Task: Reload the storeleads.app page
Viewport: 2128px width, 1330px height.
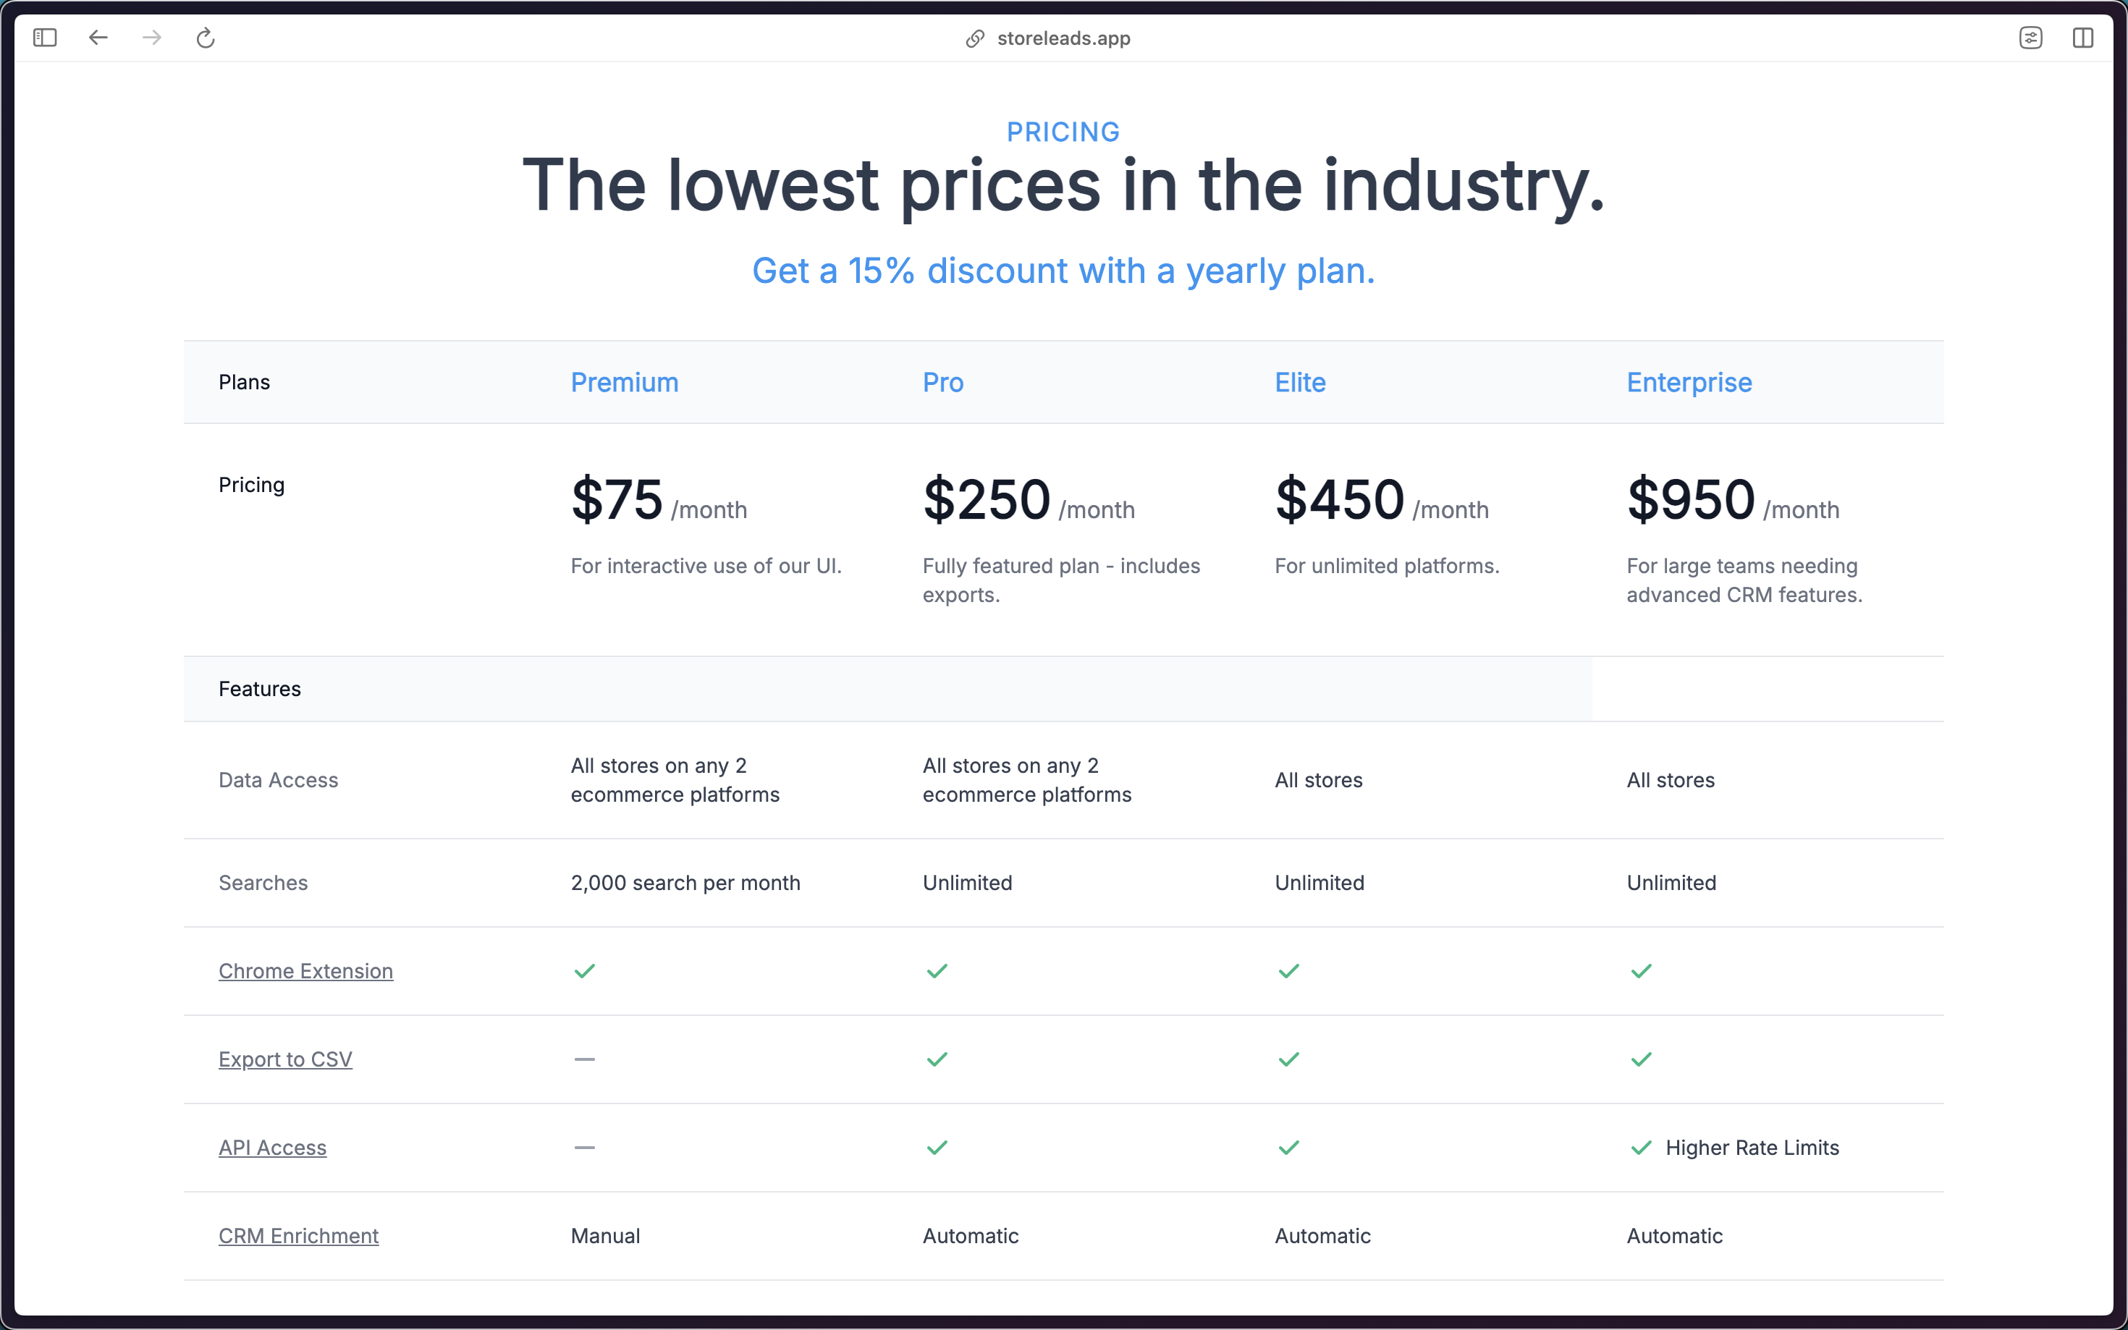Action: (x=206, y=38)
